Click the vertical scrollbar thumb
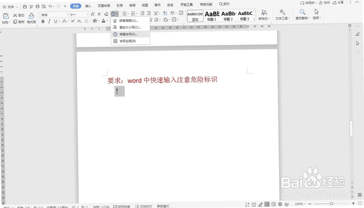This screenshot has height=208, width=364. tap(351, 129)
